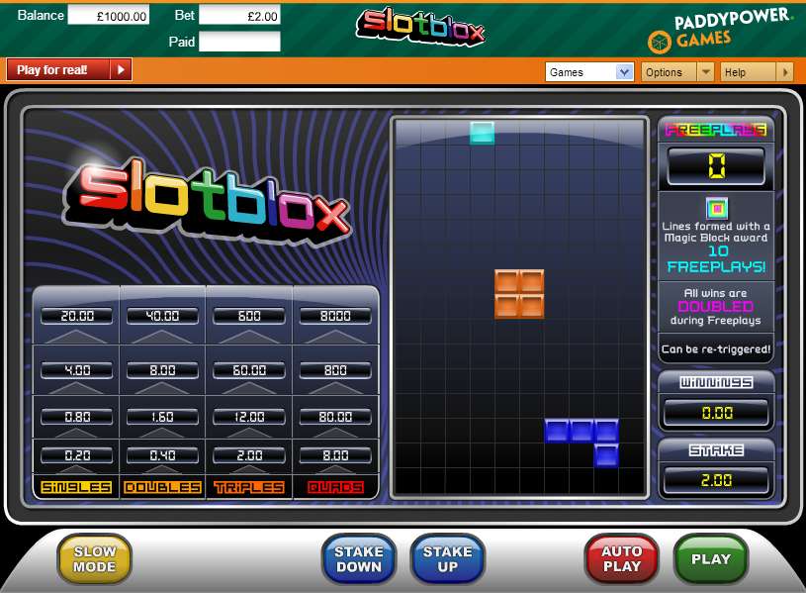Click the blue L-shaped block piece
The height and width of the screenshot is (593, 806).
[582, 431]
